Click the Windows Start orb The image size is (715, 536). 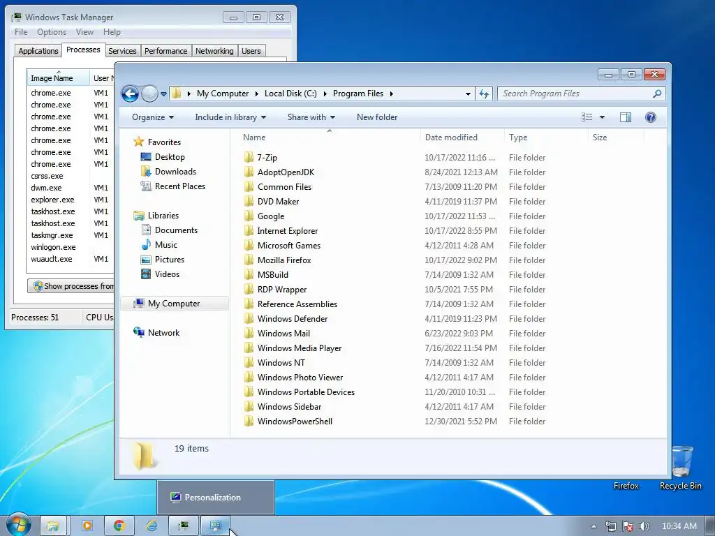18,526
